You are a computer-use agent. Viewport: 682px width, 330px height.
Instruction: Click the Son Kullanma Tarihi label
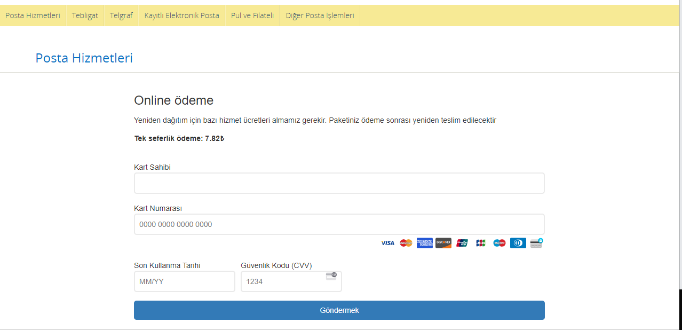pyautogui.click(x=168, y=265)
